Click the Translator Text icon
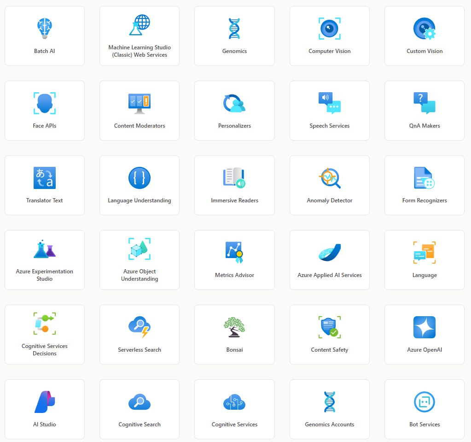The height and width of the screenshot is (442, 471). coord(45,178)
